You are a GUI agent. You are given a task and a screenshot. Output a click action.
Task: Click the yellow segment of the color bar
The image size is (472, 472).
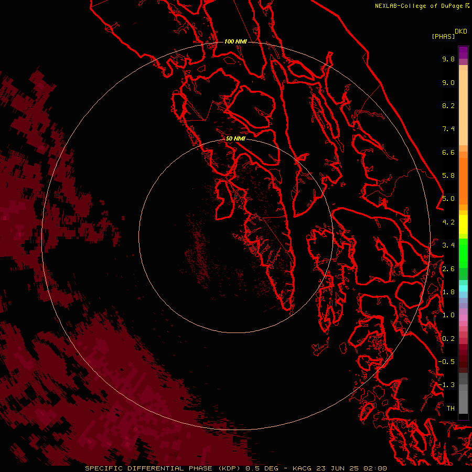tap(463, 224)
